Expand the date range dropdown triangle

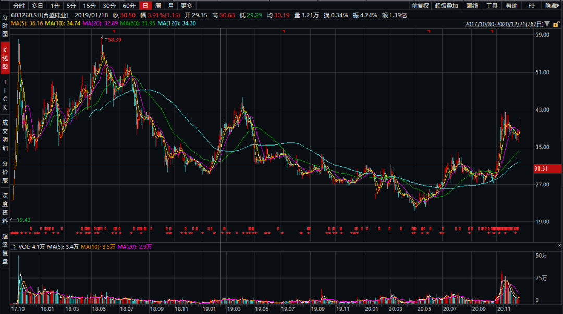click(547, 24)
